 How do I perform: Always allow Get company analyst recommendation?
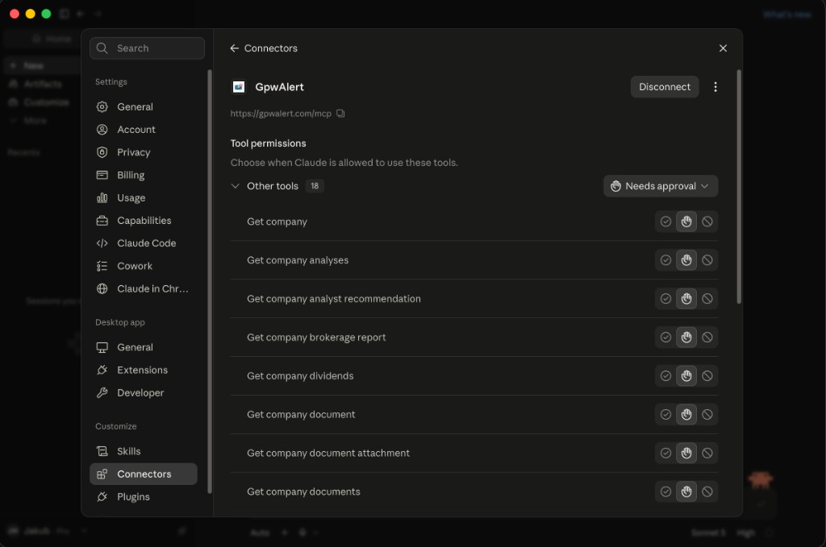tap(665, 299)
